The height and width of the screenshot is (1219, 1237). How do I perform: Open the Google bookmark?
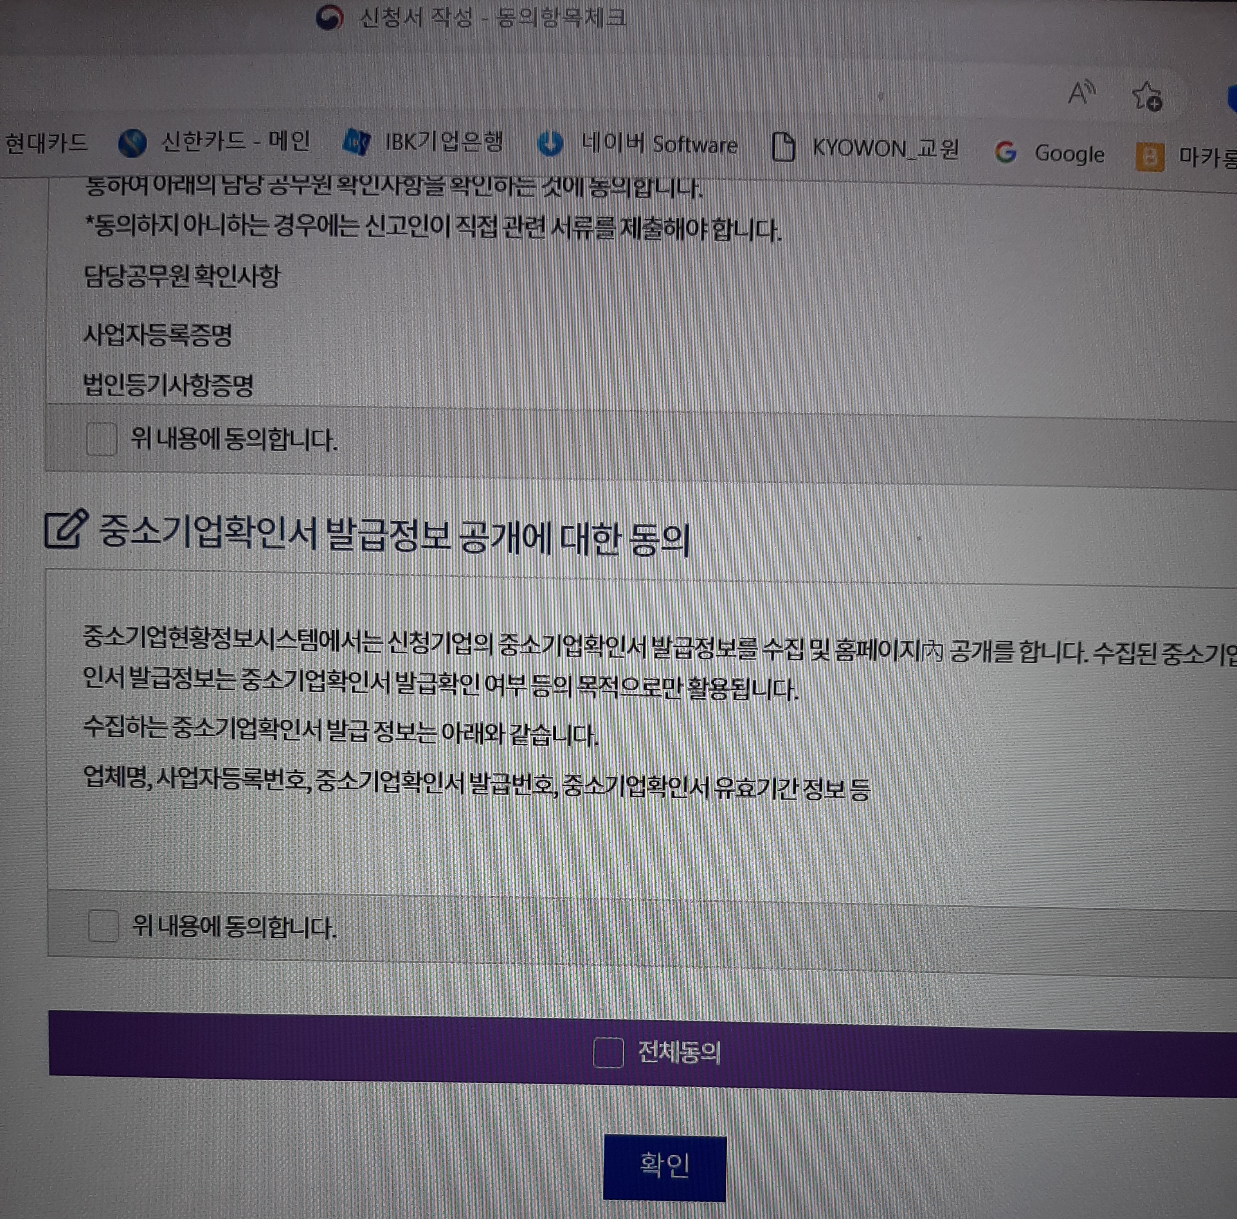click(1050, 154)
